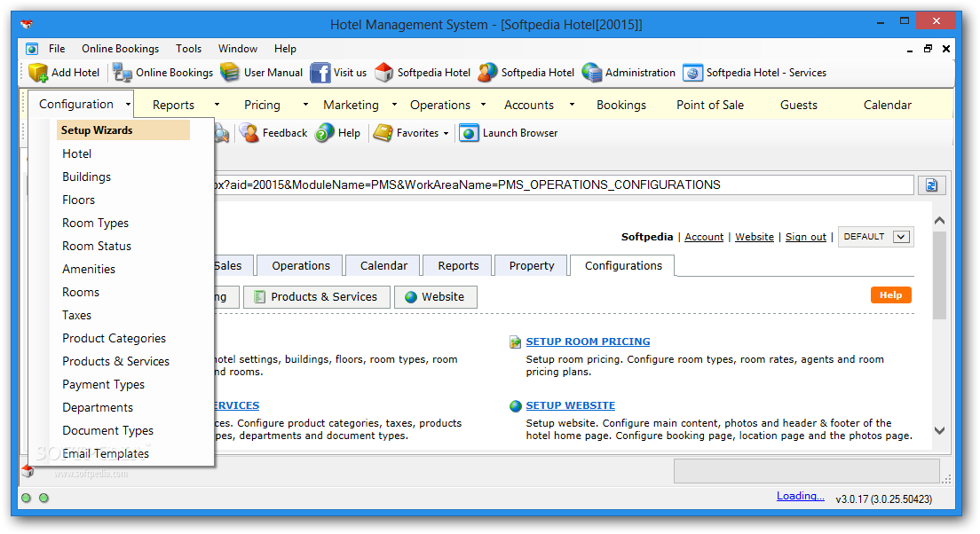Choose Hotel from the Configuration menu

click(x=76, y=153)
